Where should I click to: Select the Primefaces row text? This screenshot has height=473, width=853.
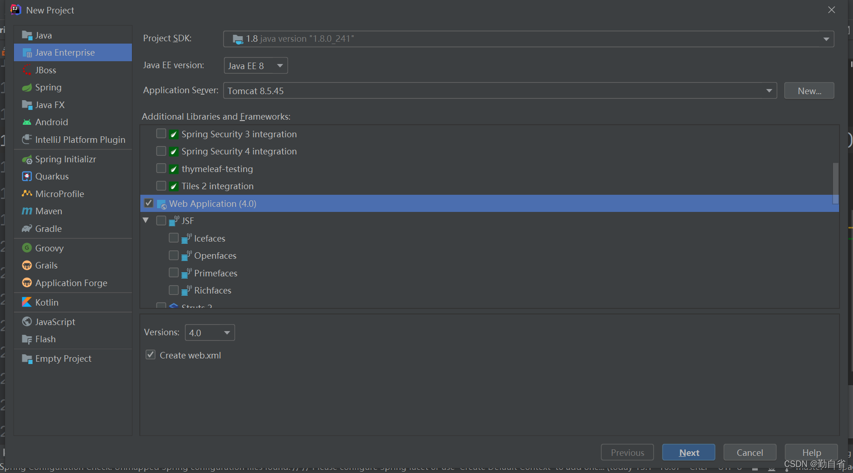[x=216, y=274]
